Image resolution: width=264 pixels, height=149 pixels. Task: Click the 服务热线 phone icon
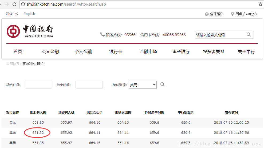(x=102, y=34)
